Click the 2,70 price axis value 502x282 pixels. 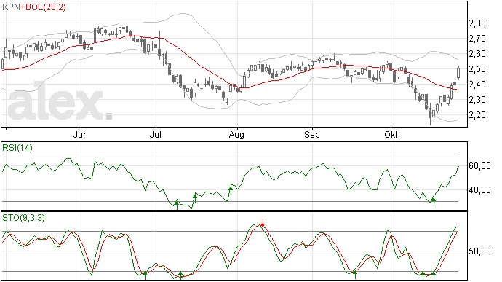click(477, 39)
